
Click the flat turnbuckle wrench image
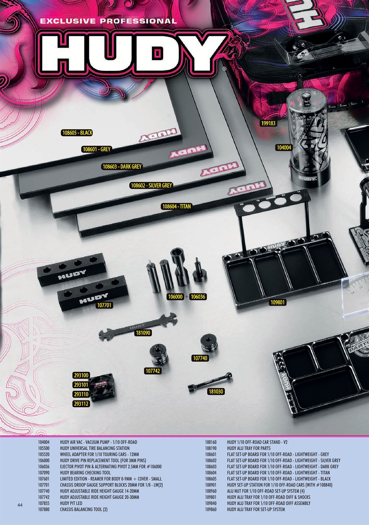pos(137,326)
